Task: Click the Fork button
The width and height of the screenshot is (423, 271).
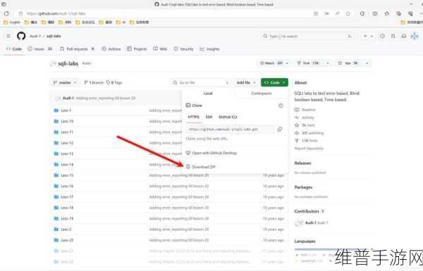Action: pyautogui.click(x=309, y=63)
